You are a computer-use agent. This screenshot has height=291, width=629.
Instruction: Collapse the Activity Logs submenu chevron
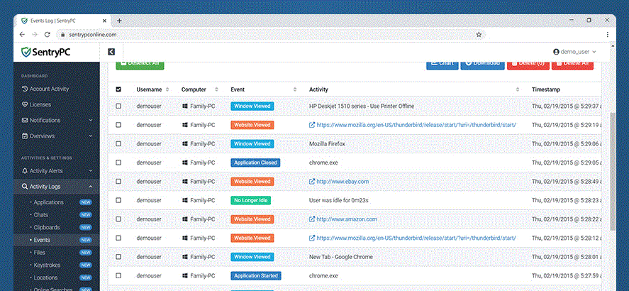pyautogui.click(x=91, y=186)
